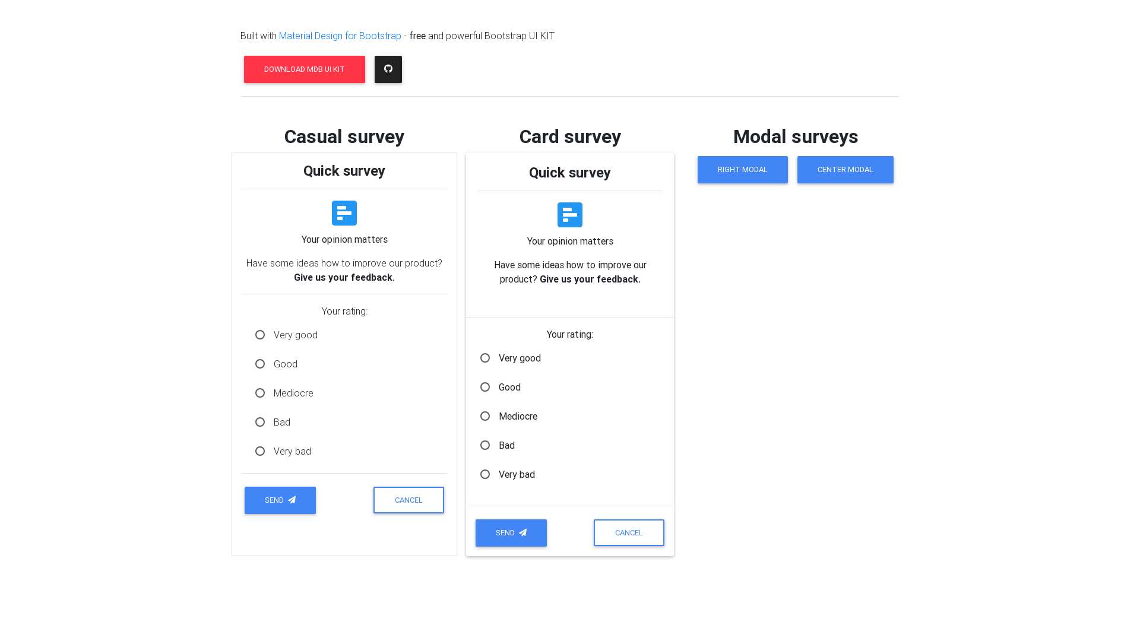Select Very good radio in Casual survey

click(x=259, y=334)
